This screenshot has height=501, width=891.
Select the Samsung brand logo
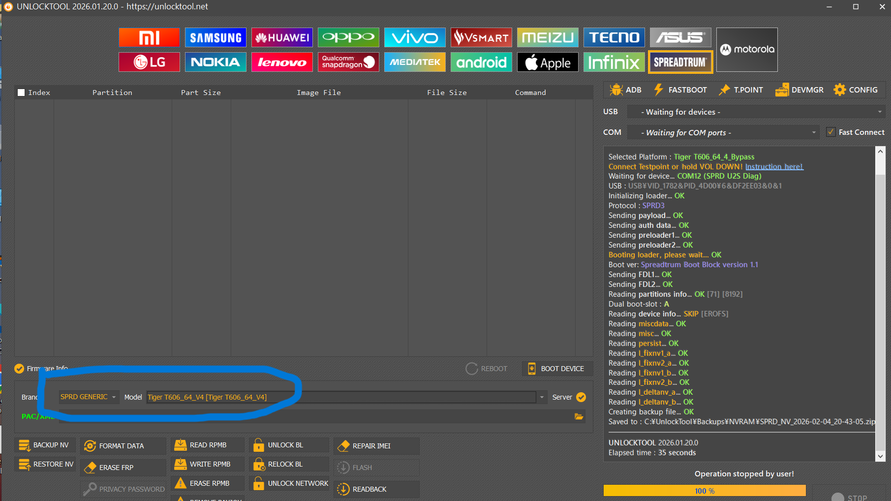click(215, 37)
